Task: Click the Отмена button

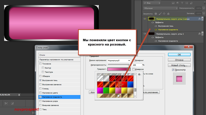Action: pos(179,60)
